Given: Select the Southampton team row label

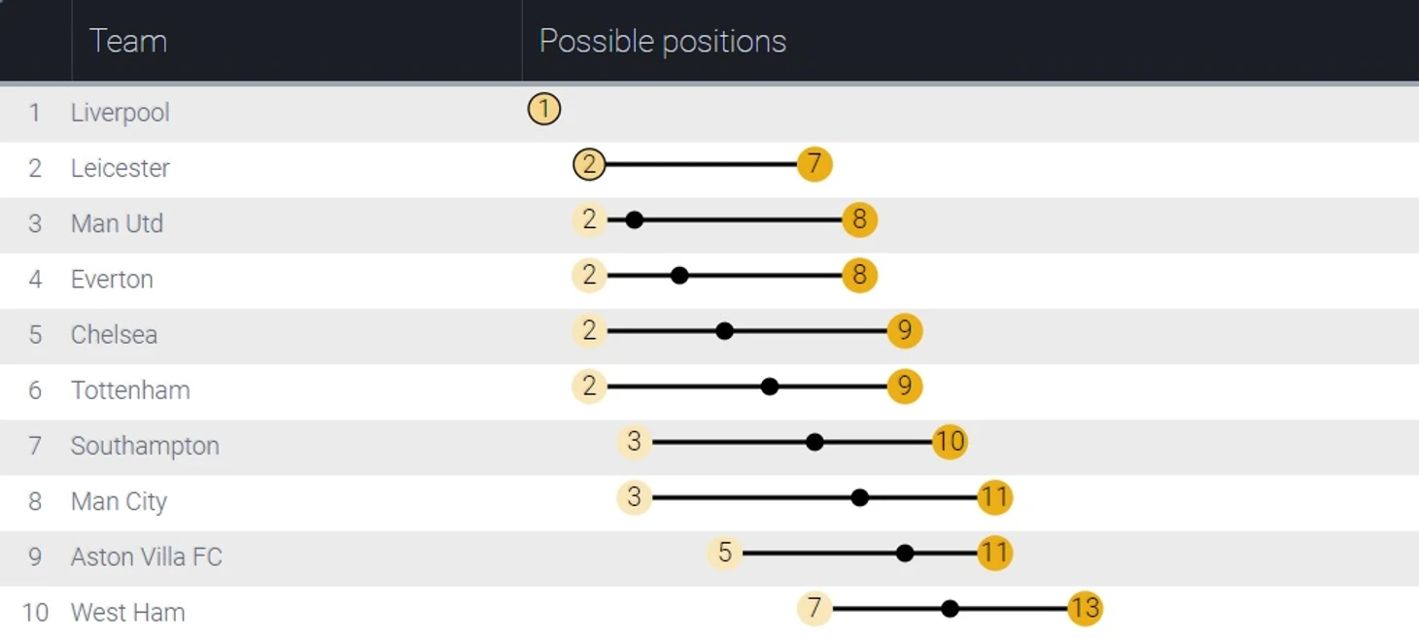Looking at the screenshot, I should 145,446.
